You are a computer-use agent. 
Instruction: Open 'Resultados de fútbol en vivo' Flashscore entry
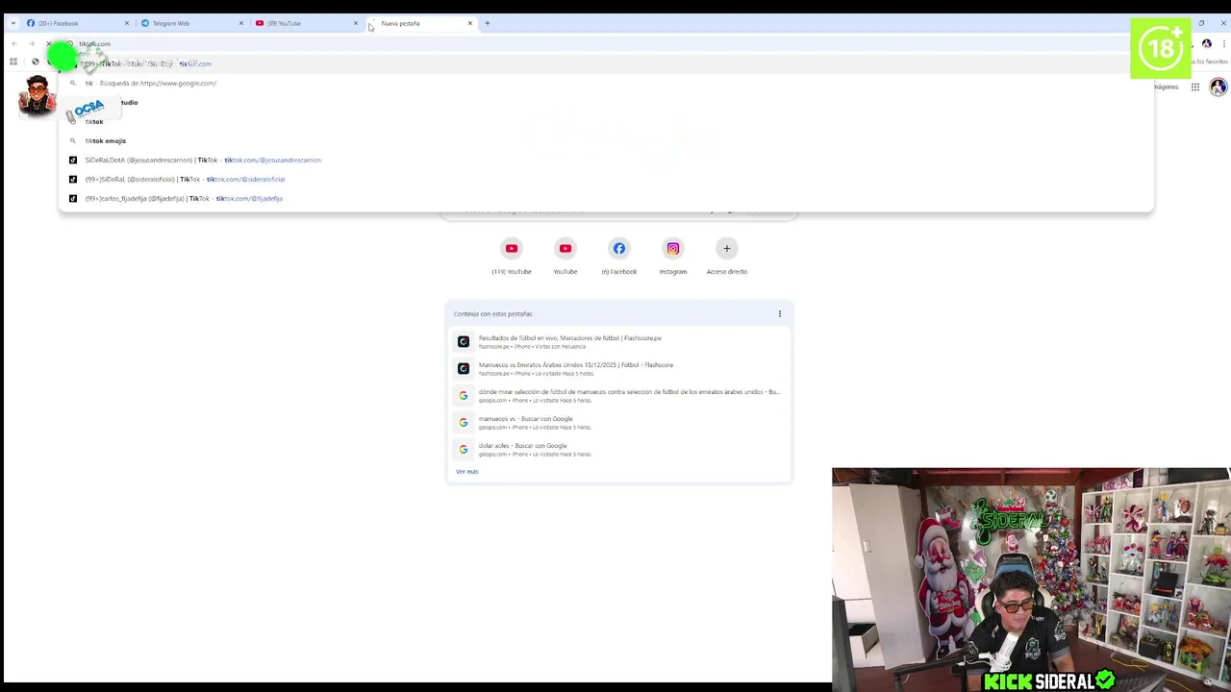[618, 341]
